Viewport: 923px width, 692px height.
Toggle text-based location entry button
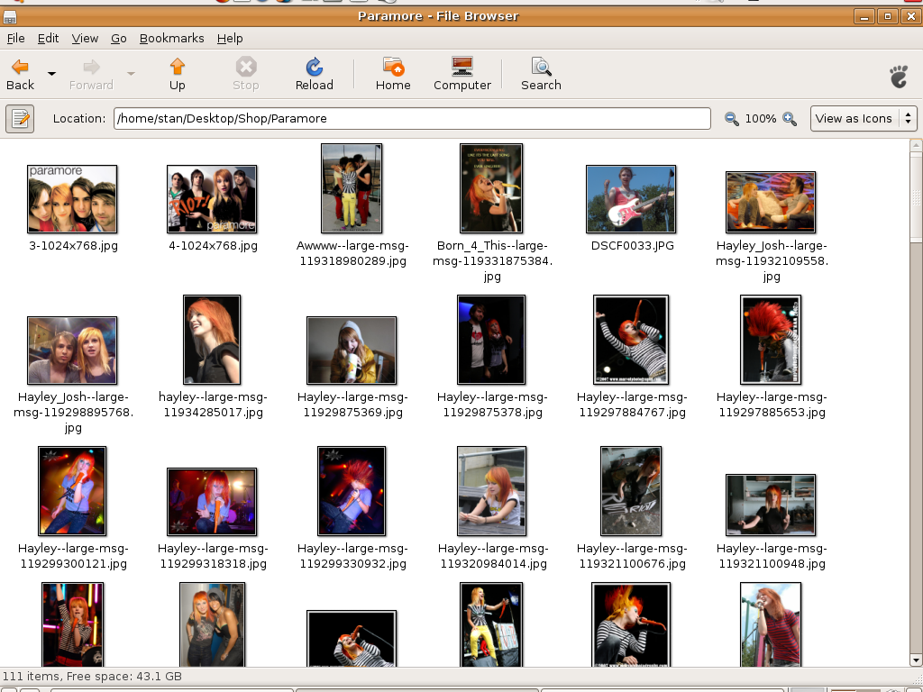tap(20, 118)
